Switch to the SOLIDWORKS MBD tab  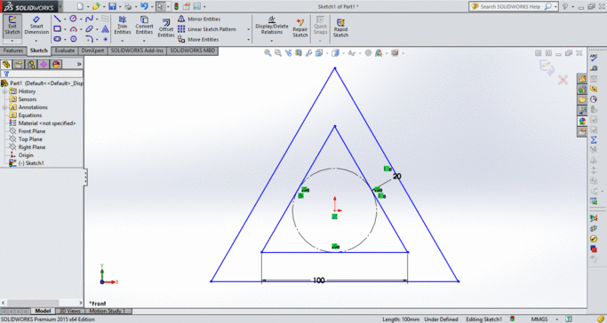pyautogui.click(x=192, y=51)
